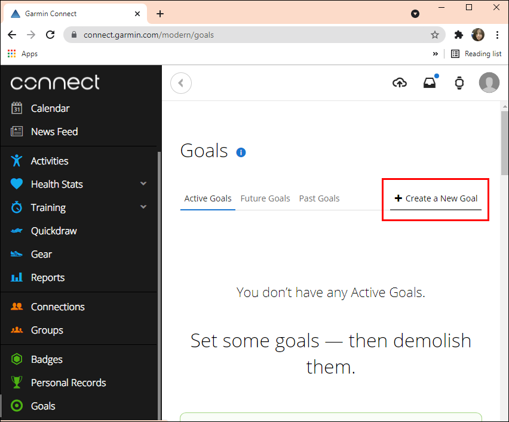This screenshot has height=422, width=509.
Task: Collapse sidebar with back arrow button
Action: click(181, 83)
